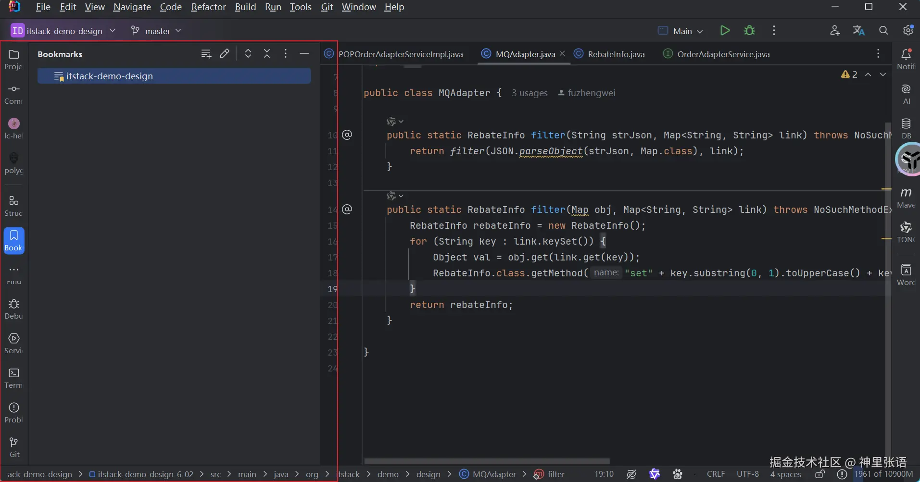Image resolution: width=920 pixels, height=482 pixels.
Task: Show hidden editor tabs menu
Action: [878, 54]
